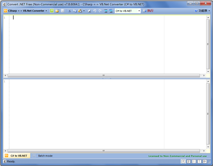This screenshot has height=166, width=213.
Task: Expand the CSharp <-> VB.Net Converter menu
Action: click(26, 11)
